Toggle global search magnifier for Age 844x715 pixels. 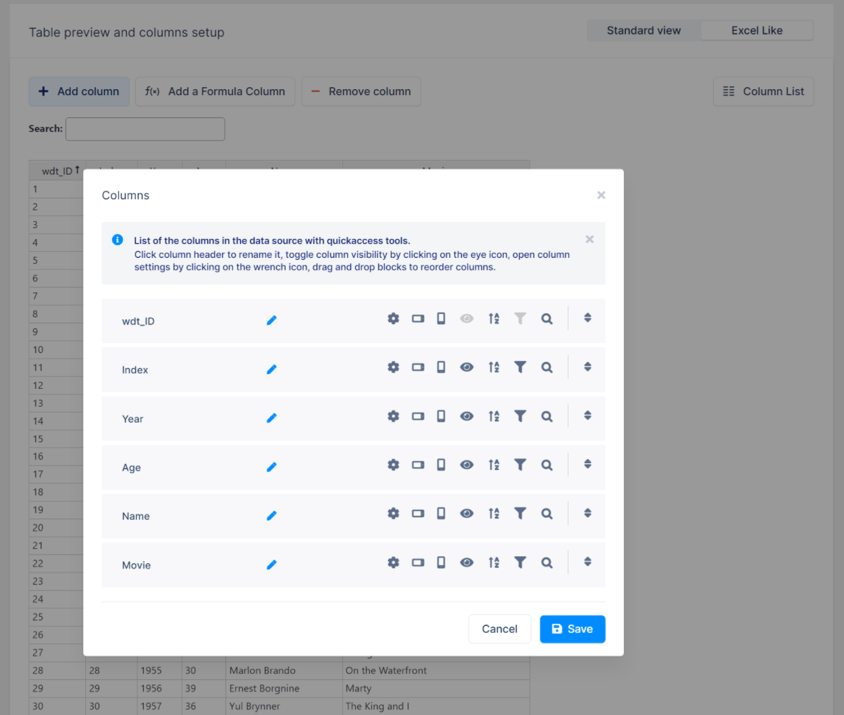pyautogui.click(x=547, y=465)
